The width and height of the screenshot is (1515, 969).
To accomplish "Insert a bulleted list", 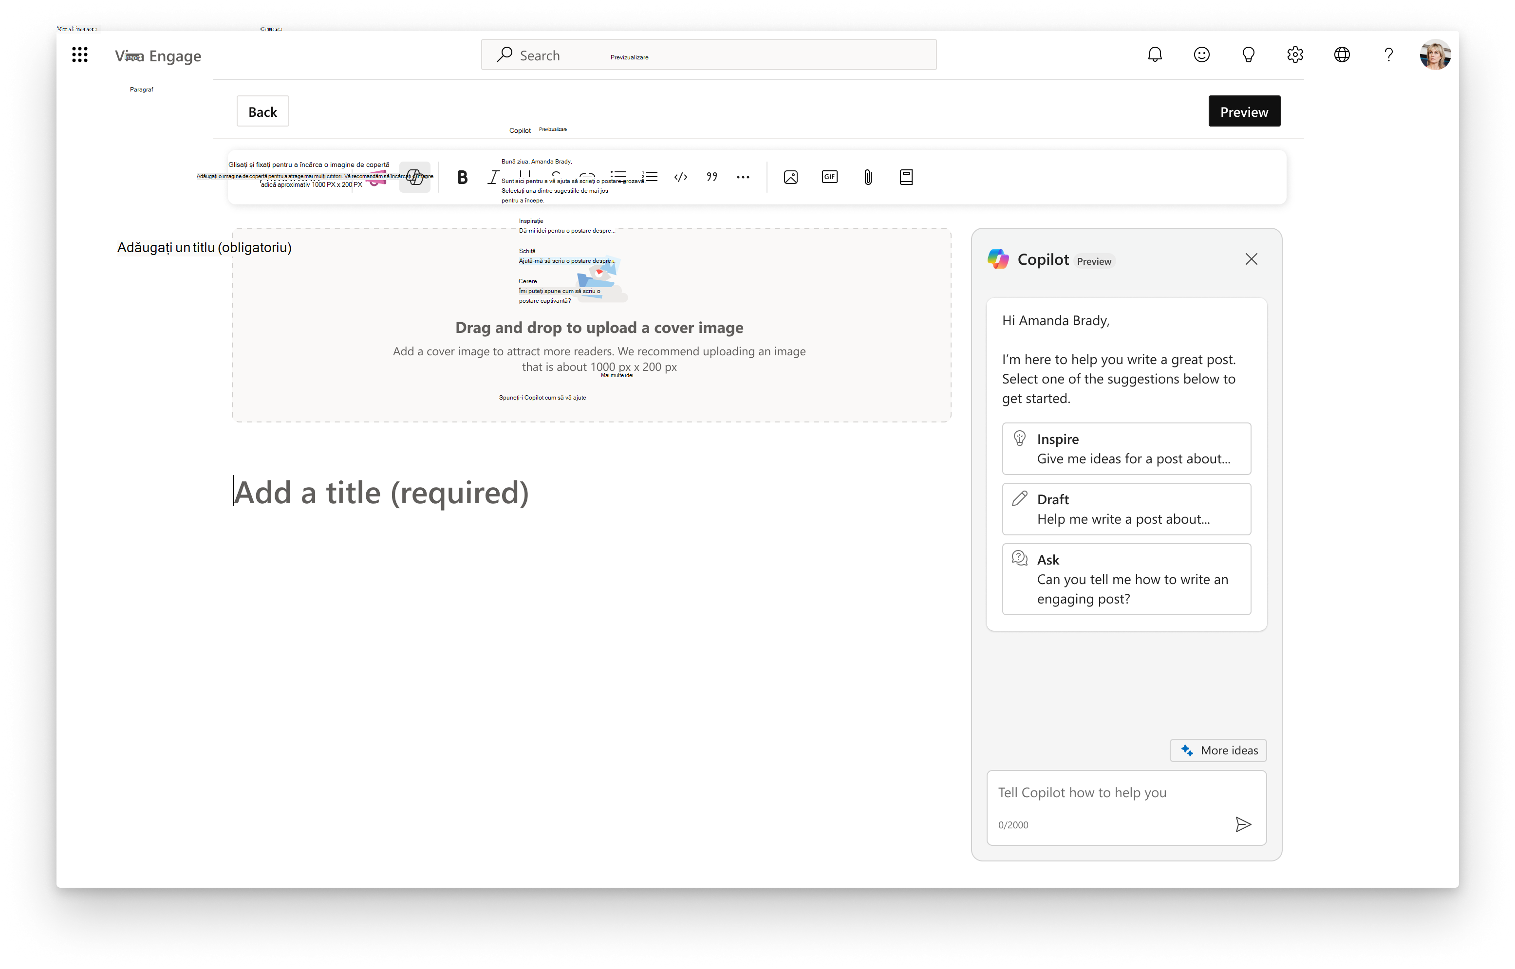I will tap(618, 177).
